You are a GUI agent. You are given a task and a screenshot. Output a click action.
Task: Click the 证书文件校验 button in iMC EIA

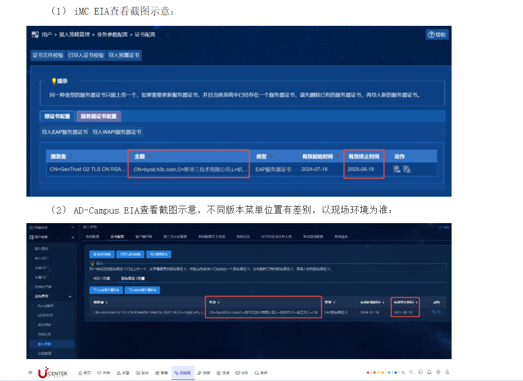point(48,55)
